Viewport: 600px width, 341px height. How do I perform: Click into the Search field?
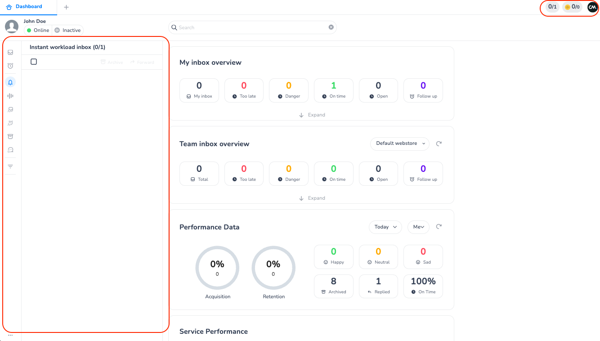tap(252, 27)
